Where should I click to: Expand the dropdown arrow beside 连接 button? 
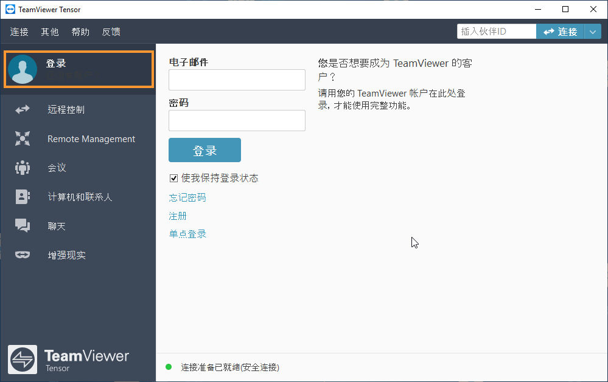tap(593, 32)
